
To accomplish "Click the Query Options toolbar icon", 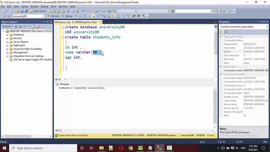I will point(89,16).
